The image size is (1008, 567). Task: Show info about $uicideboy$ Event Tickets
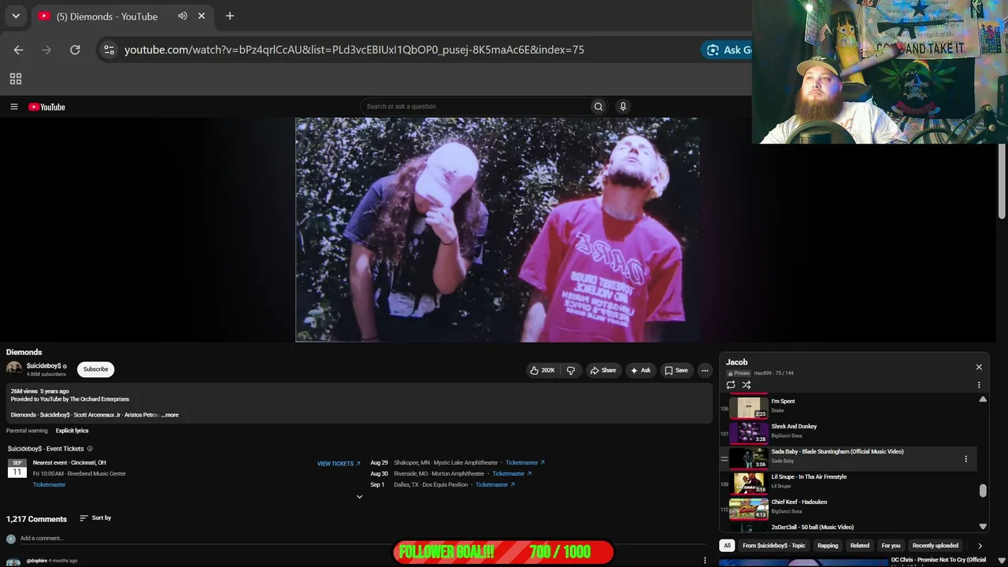pyautogui.click(x=90, y=449)
